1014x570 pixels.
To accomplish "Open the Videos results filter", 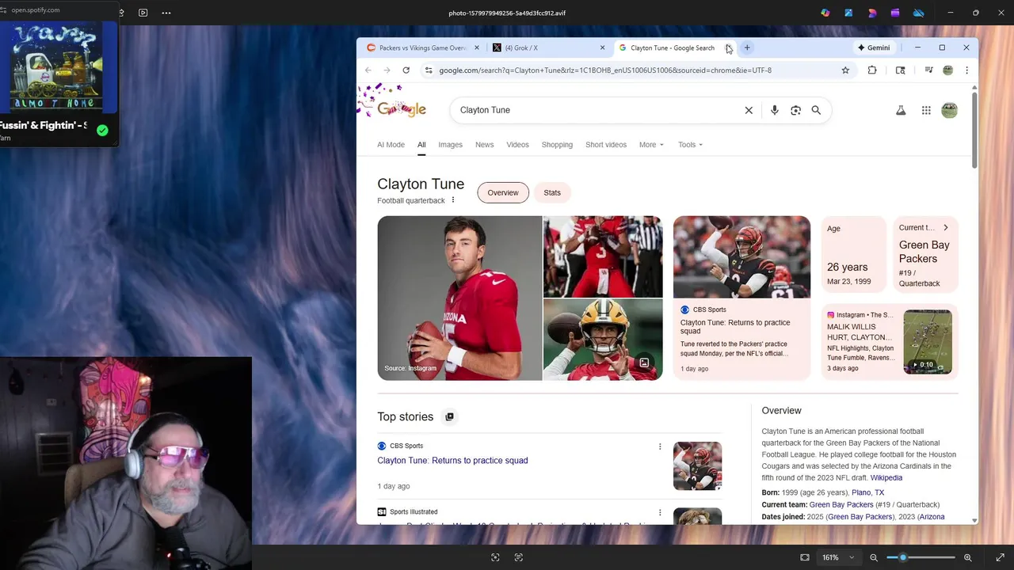I will coord(517,145).
